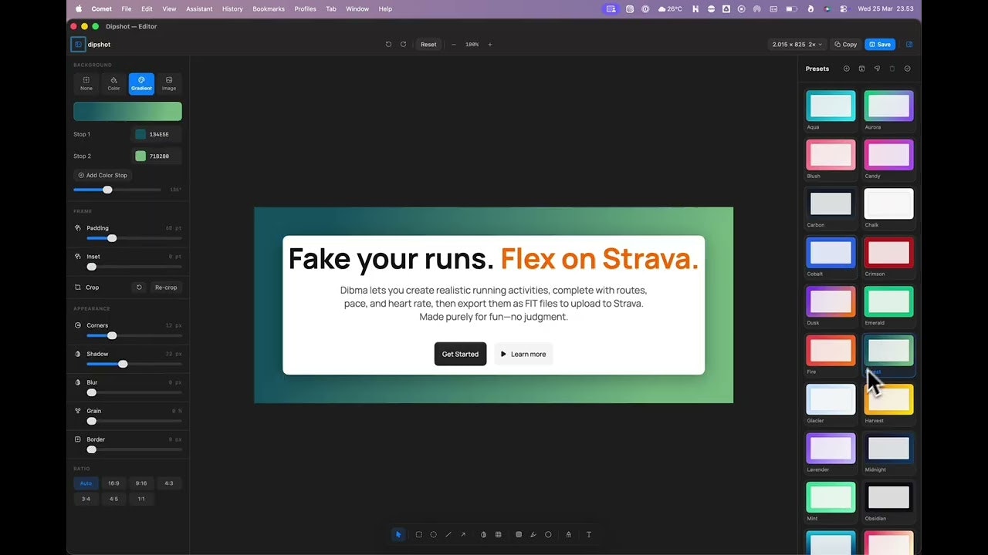Choose 9:16 aspect ratio
The height and width of the screenshot is (555, 988).
[x=141, y=483]
